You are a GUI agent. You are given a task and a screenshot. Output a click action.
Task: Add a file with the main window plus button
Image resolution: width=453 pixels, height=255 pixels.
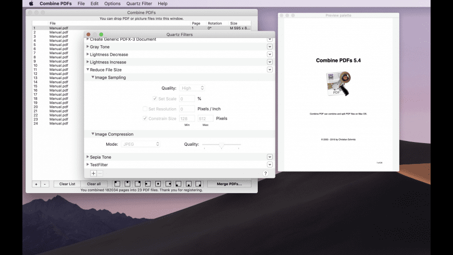coord(36,184)
